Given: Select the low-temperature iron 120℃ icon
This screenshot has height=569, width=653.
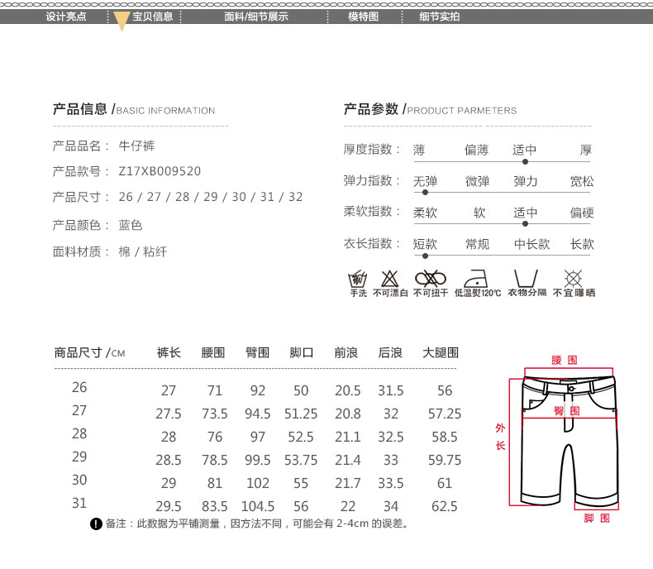Looking at the screenshot, I should click(x=478, y=278).
